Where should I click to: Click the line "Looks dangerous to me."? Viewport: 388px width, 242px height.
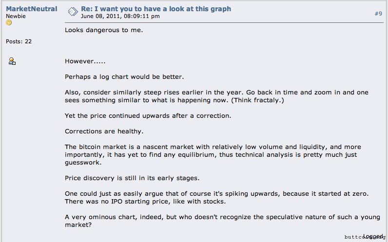(x=104, y=30)
